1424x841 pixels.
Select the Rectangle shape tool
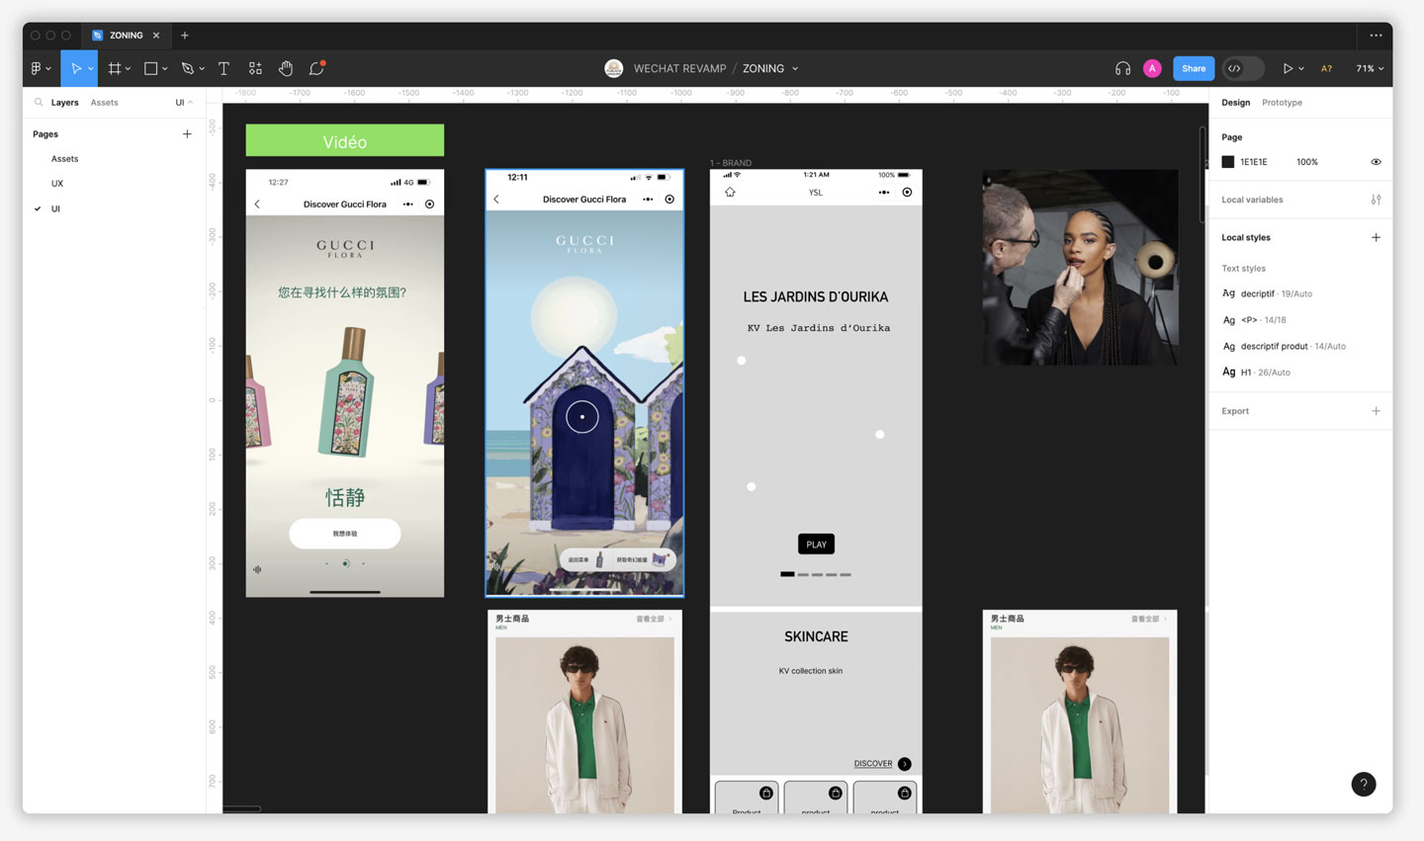(x=150, y=68)
